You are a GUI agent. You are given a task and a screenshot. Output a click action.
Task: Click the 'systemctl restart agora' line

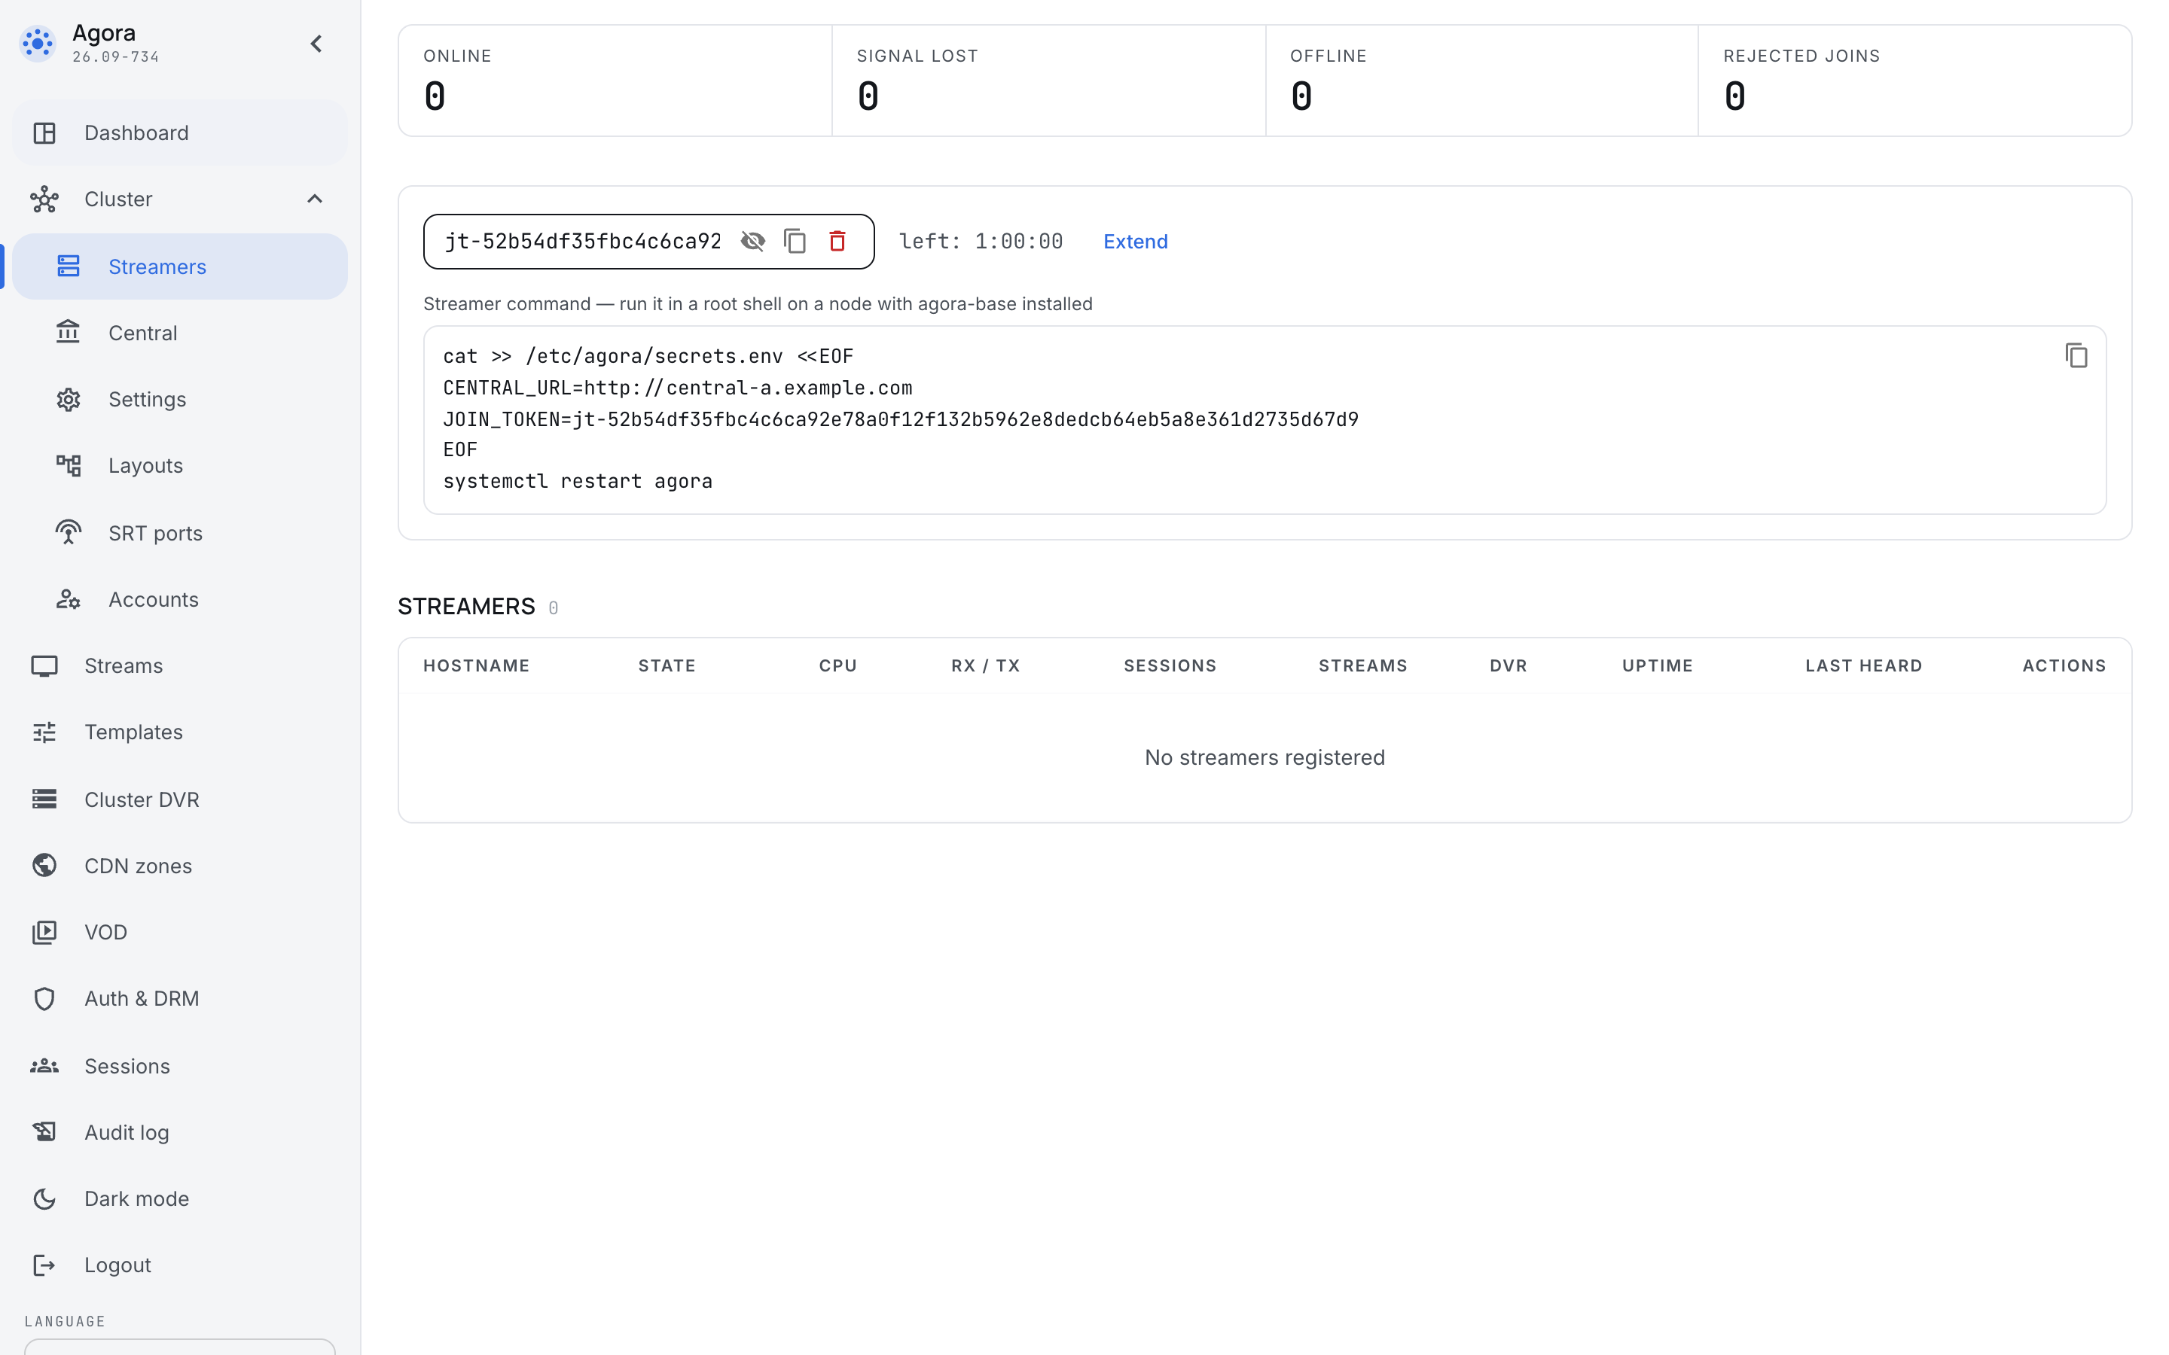577,480
